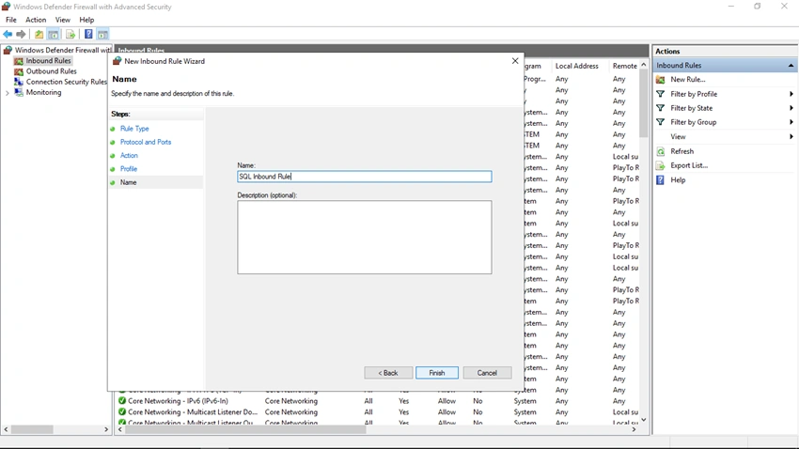The width and height of the screenshot is (799, 449).
Task: Go to the Action wizard step
Action: [129, 155]
